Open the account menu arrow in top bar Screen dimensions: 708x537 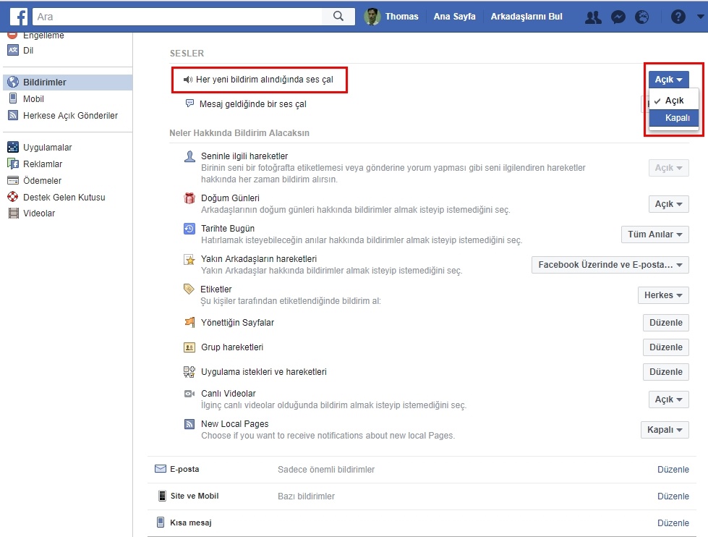[700, 17]
